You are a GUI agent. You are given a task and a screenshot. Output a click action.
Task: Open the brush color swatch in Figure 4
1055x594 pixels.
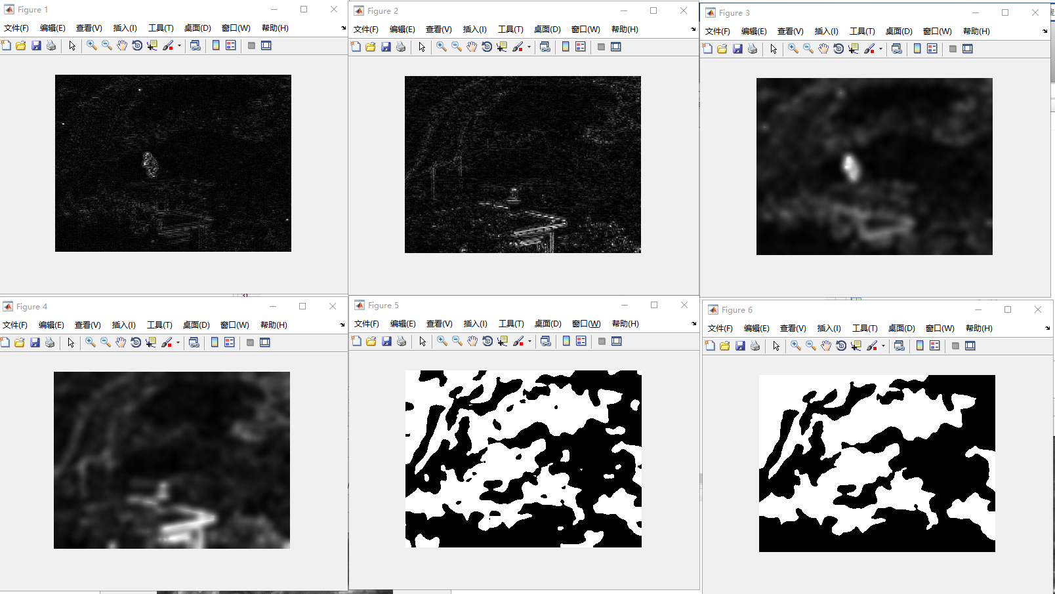click(169, 342)
